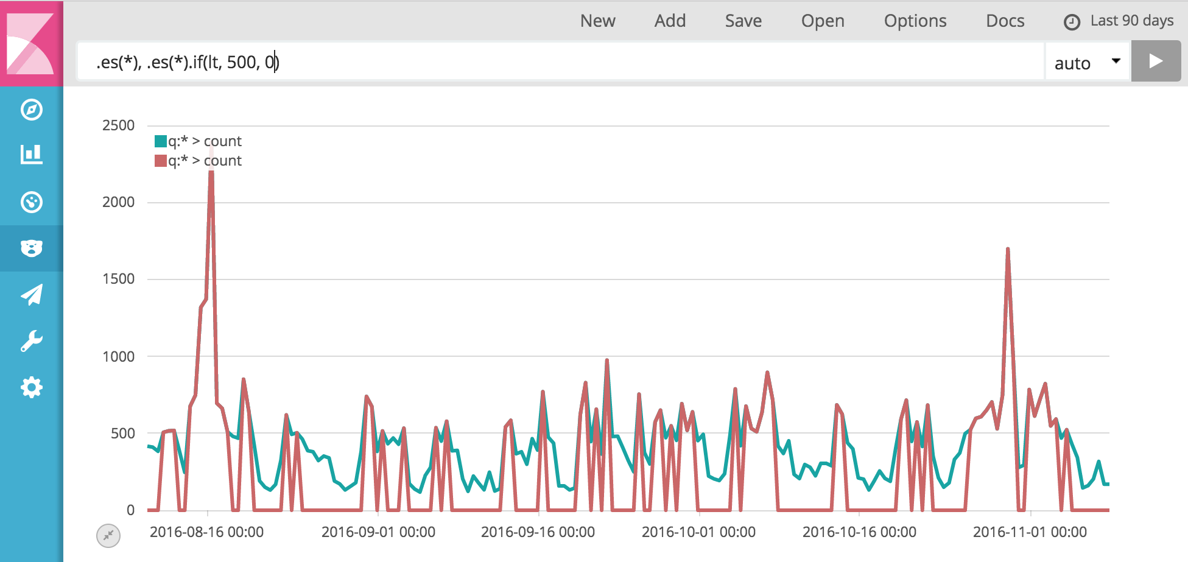Click Options in the top menu
1188x562 pixels.
(x=915, y=21)
